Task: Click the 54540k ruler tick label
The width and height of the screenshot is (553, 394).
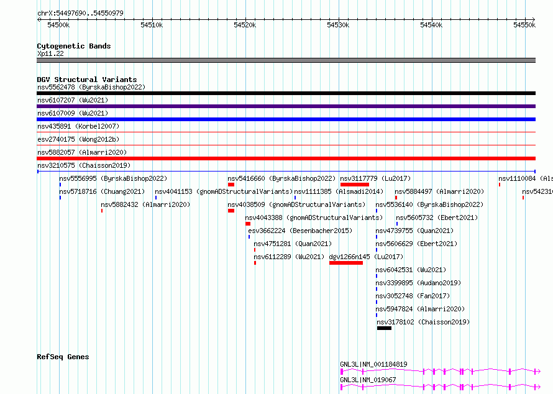Action: click(x=431, y=25)
